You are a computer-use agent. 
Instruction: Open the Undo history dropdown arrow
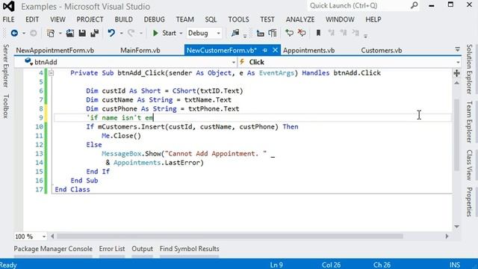(x=121, y=33)
